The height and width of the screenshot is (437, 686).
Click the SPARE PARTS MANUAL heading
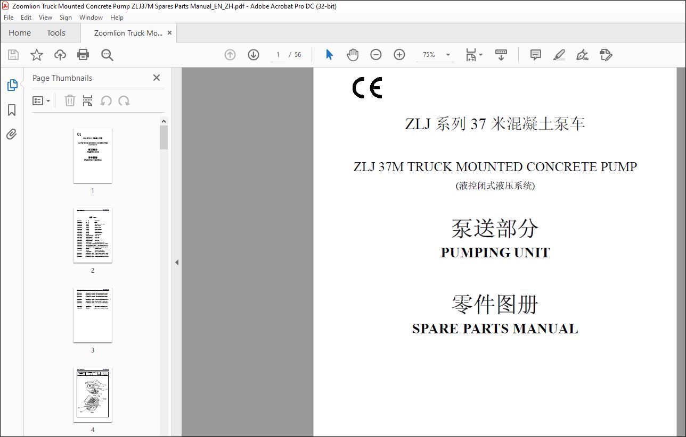click(x=495, y=329)
